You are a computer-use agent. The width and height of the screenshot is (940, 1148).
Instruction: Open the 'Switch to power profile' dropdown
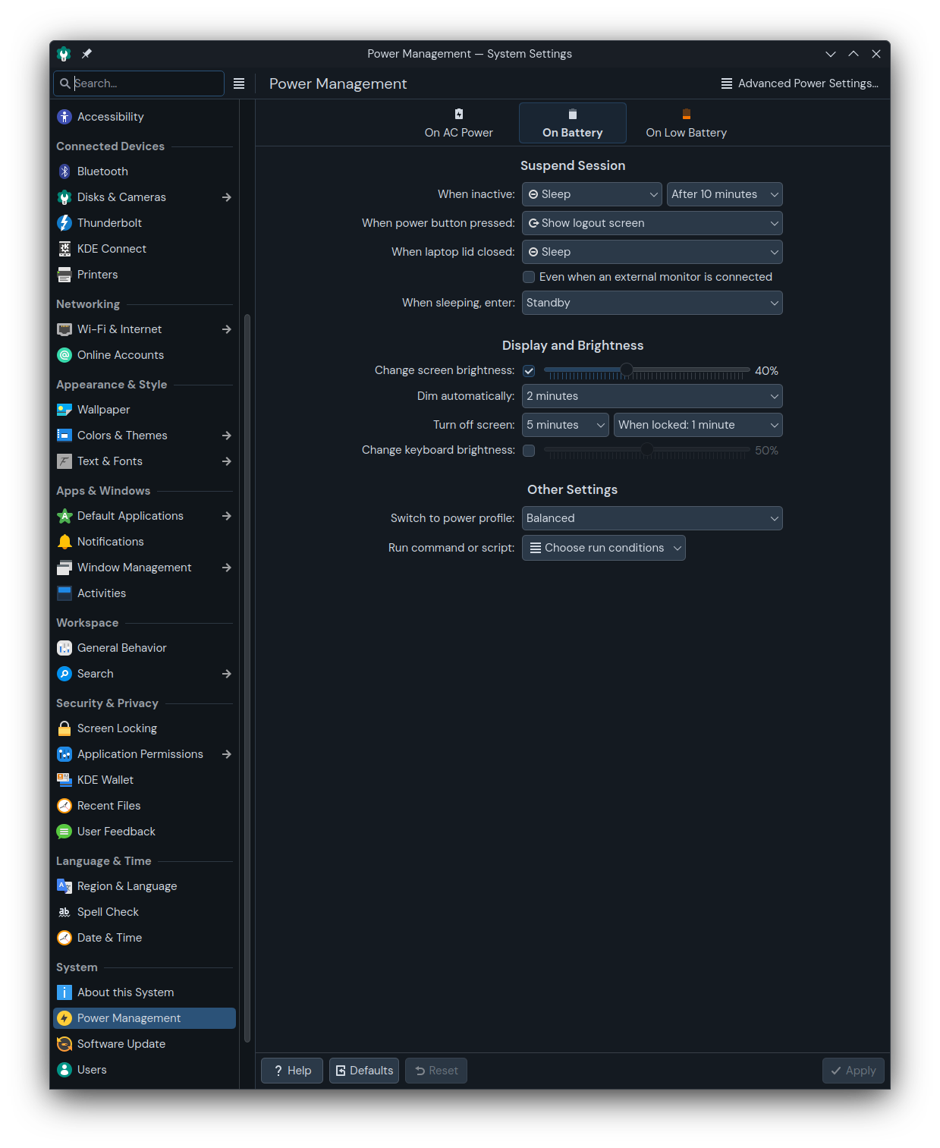(x=651, y=517)
